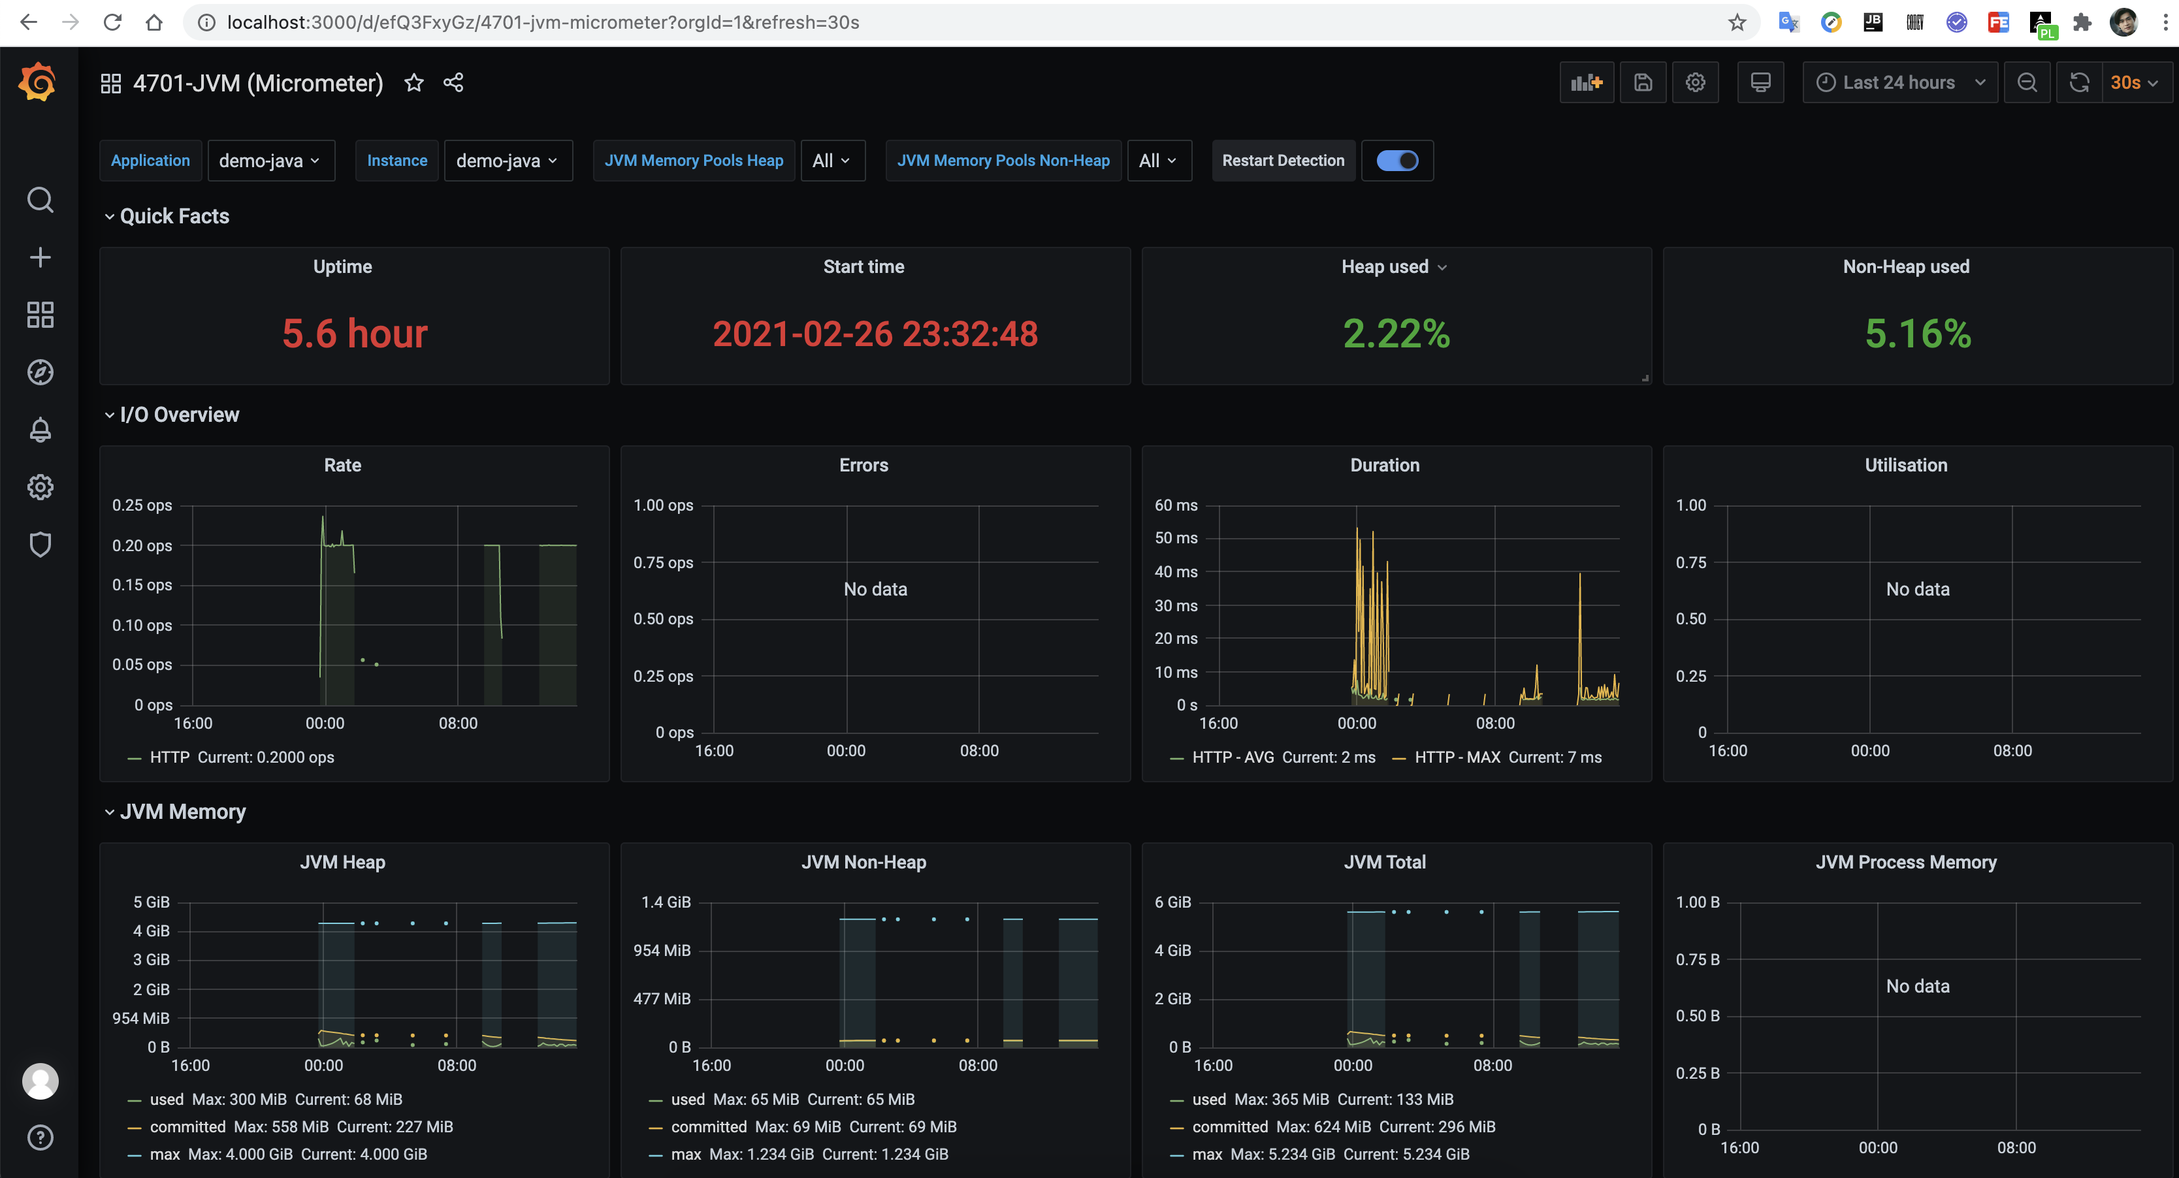Collapse the Quick Facts row

(x=173, y=217)
